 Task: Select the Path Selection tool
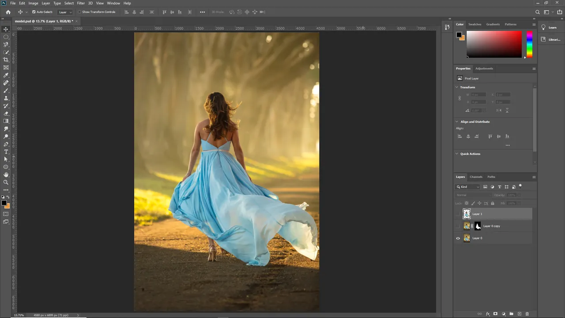tap(6, 159)
